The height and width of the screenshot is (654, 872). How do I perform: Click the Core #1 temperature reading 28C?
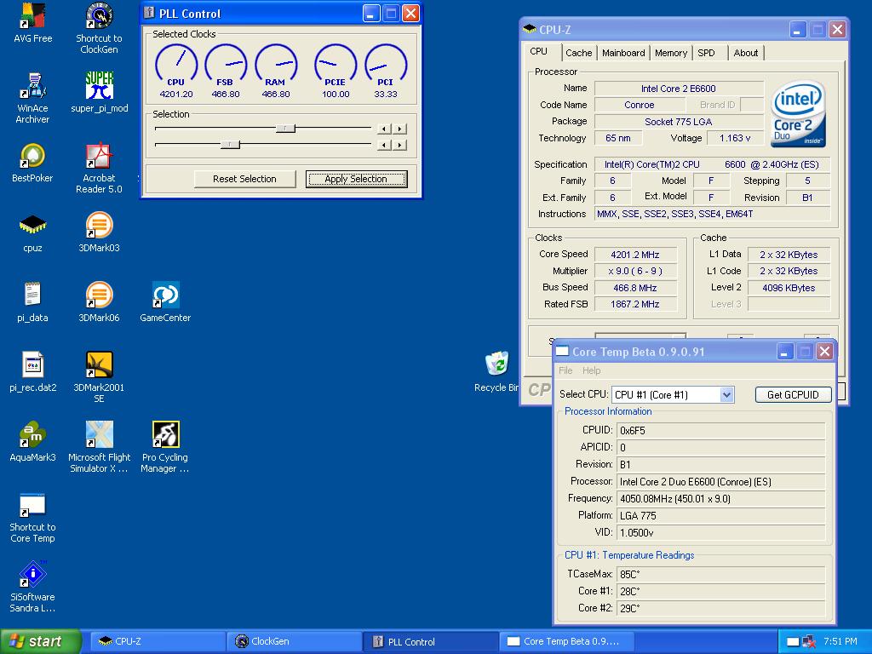[x=720, y=591]
